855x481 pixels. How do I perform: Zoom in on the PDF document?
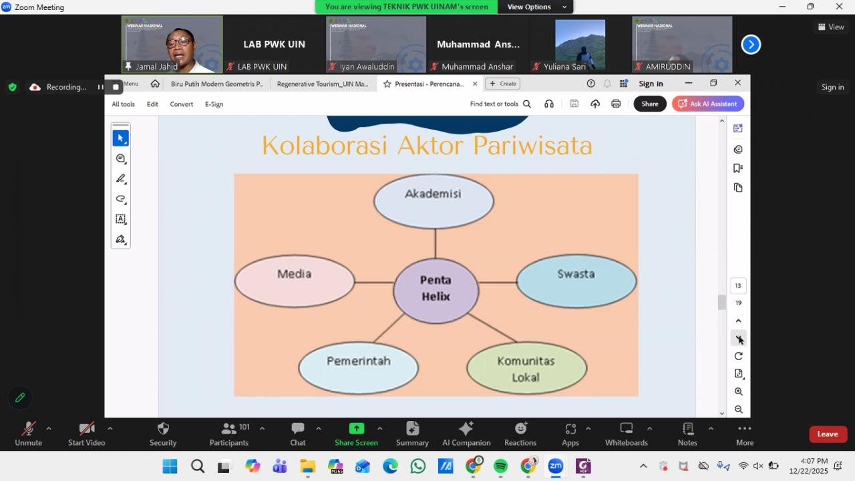(738, 391)
